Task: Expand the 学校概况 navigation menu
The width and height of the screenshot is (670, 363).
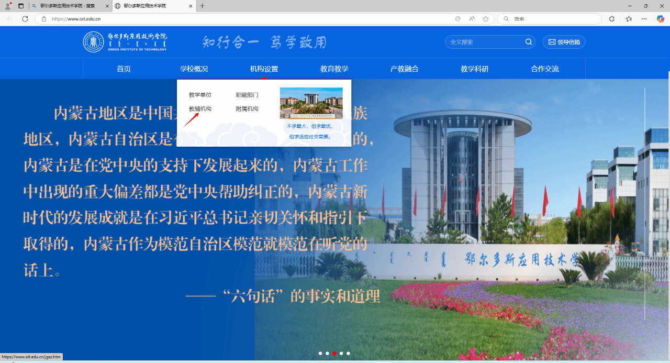Action: click(194, 69)
